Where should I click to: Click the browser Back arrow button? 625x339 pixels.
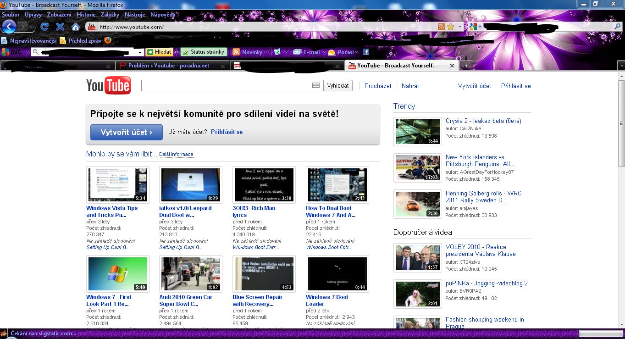pyautogui.click(x=9, y=27)
